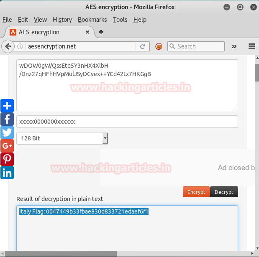Viewport: 259px width, 257px height.
Task: Open the Tools menu
Action: point(120,20)
